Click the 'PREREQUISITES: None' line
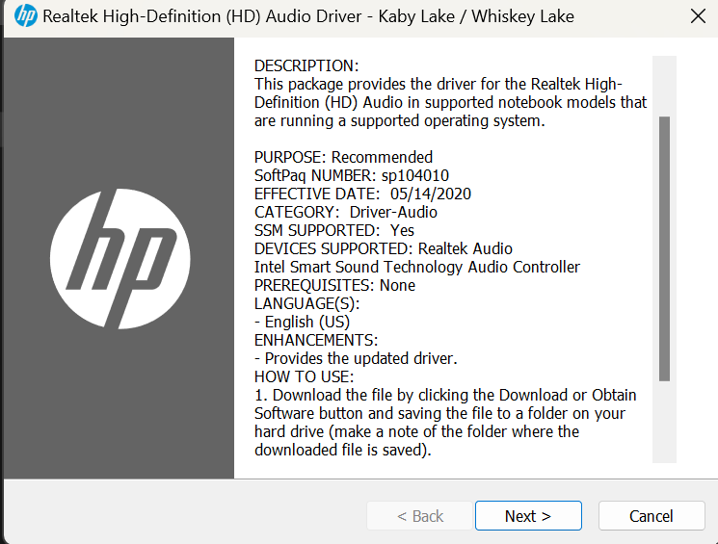The image size is (718, 544). pos(334,286)
